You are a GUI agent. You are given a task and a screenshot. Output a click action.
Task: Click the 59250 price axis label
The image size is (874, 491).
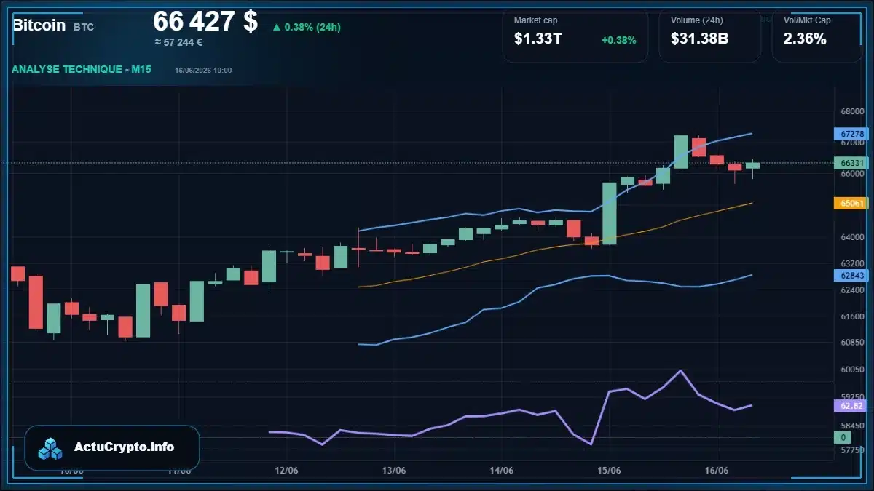[x=851, y=397]
